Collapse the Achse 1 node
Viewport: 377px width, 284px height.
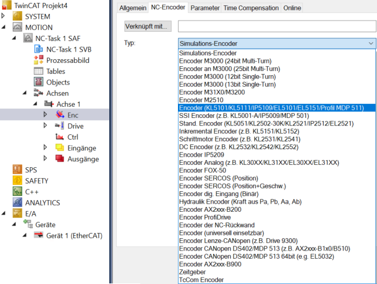click(35, 104)
